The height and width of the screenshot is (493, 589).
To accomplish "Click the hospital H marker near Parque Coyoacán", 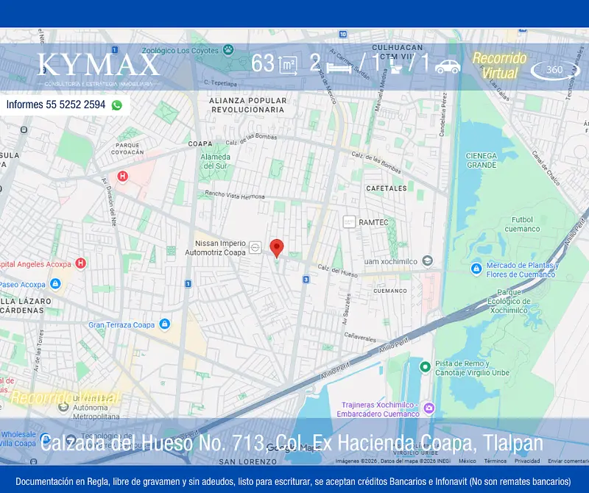I will (x=122, y=176).
